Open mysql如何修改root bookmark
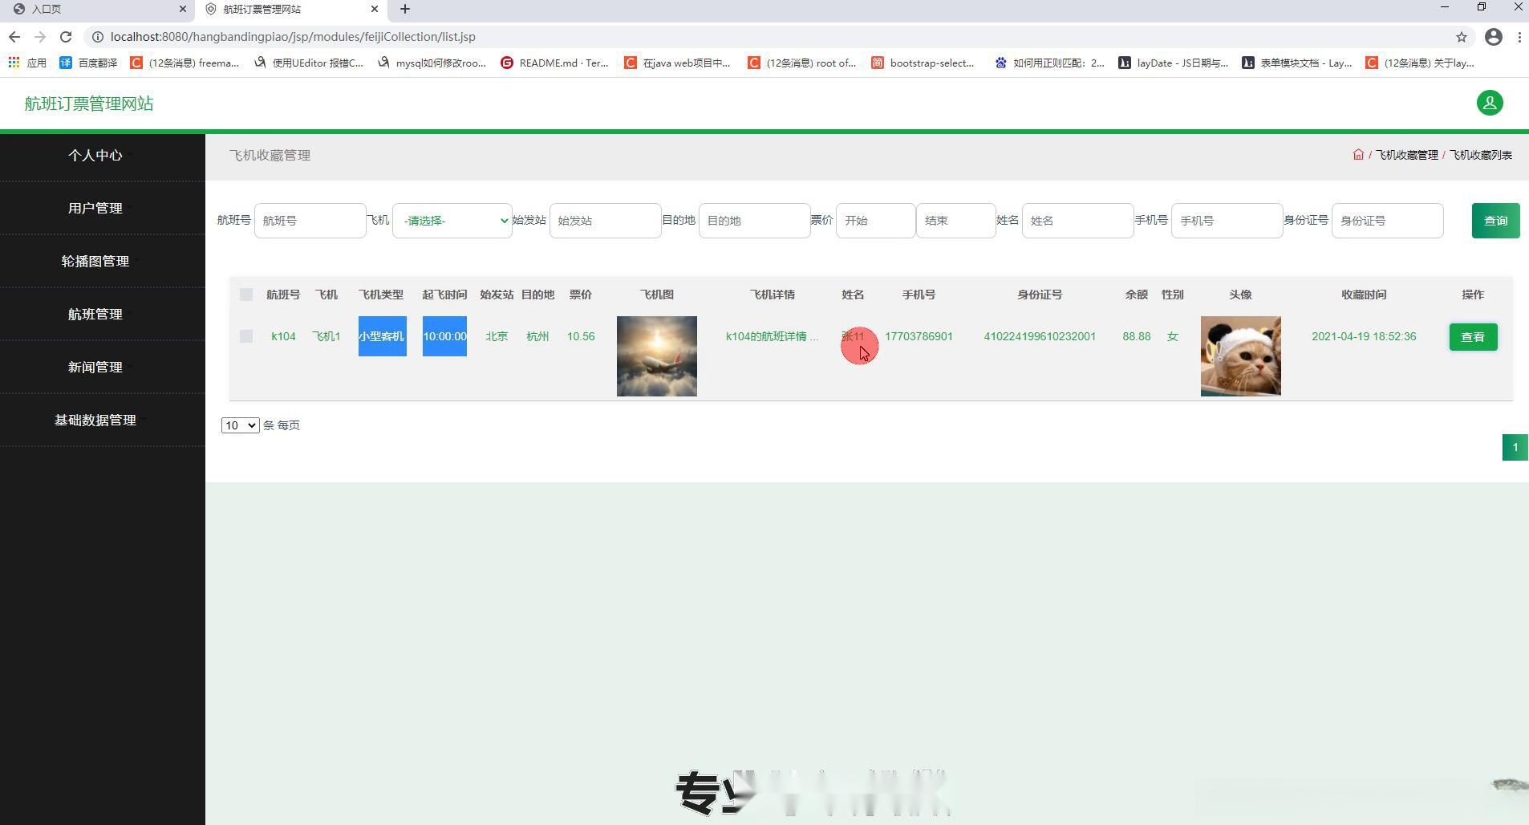The width and height of the screenshot is (1529, 825). click(432, 63)
